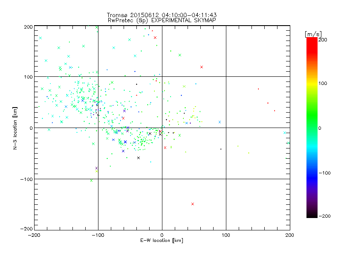Click the title "Tromsø 20150612 04:10:00-04:11:43"
The image size is (341, 256).
162,15
